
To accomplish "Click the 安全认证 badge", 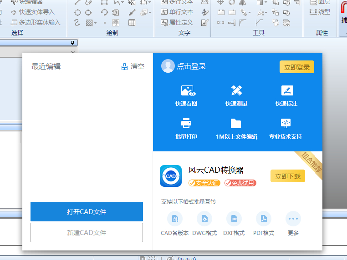I will click(204, 183).
